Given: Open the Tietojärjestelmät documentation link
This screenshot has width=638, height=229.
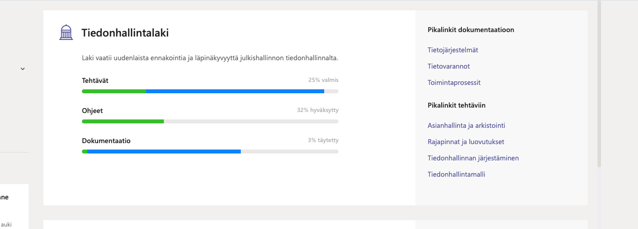Looking at the screenshot, I should point(452,50).
